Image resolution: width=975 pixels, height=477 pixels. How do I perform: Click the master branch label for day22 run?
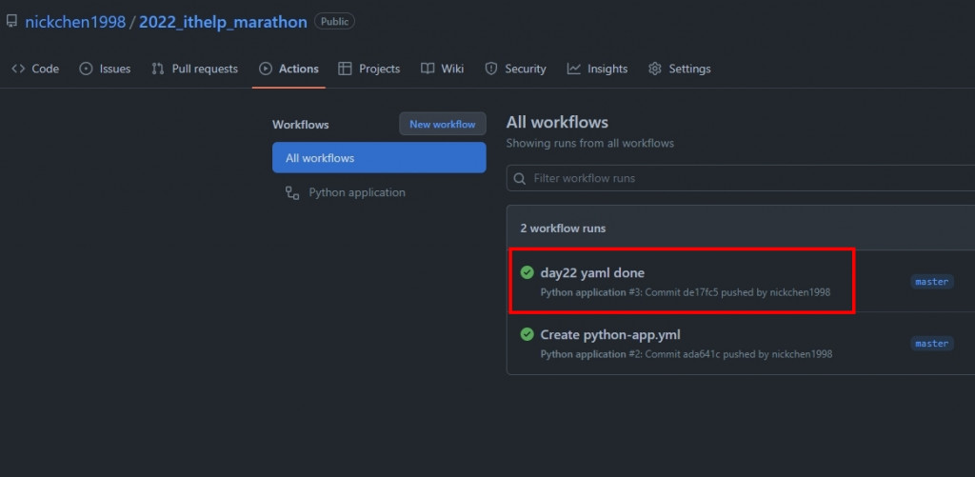click(931, 282)
